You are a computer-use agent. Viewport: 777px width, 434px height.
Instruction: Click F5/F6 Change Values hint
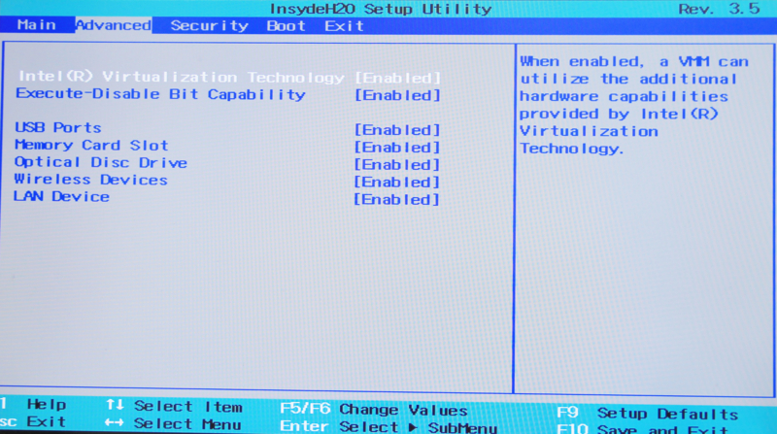pos(374,409)
